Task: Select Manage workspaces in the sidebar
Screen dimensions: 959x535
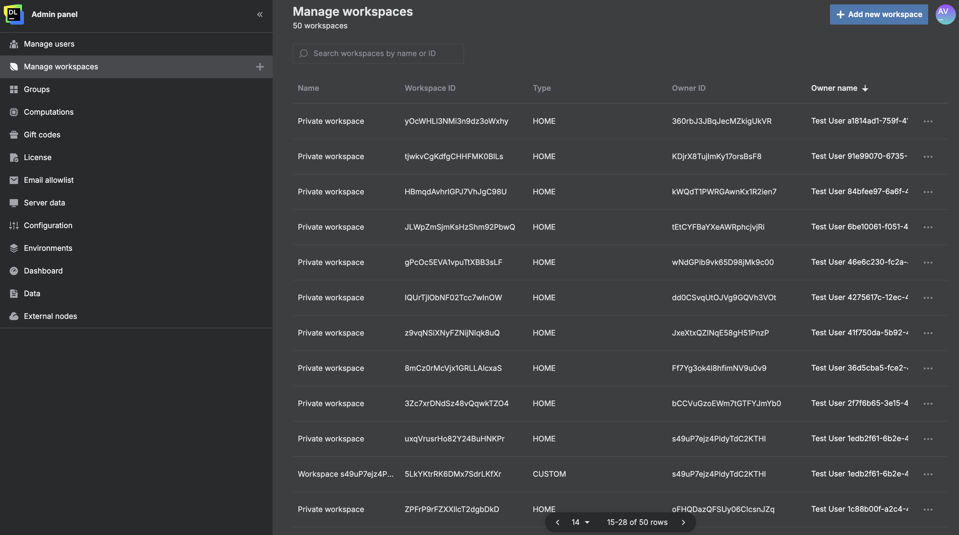Action: [61, 67]
